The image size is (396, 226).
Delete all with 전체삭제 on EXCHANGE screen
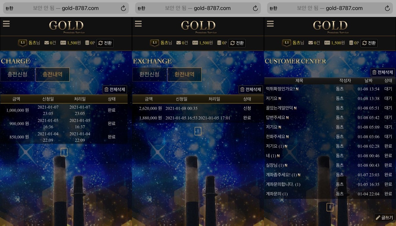click(251, 89)
